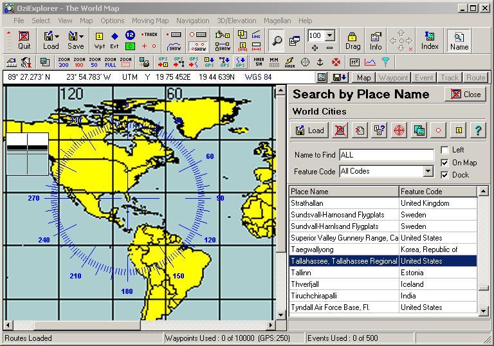Open the Navigation menu
494x346 pixels.
pos(192,21)
